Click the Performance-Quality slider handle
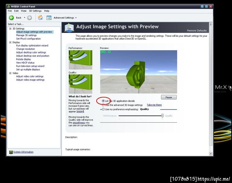Image resolution: width=232 pixels, height=183 pixels. coord(162,116)
